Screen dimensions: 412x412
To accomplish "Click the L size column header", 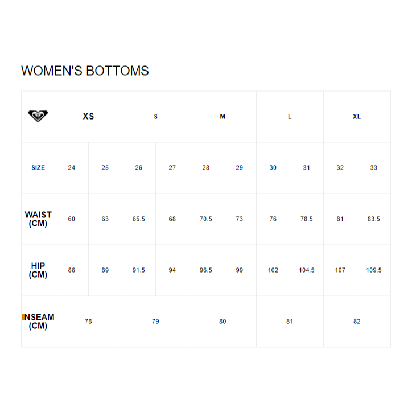I will point(290,117).
